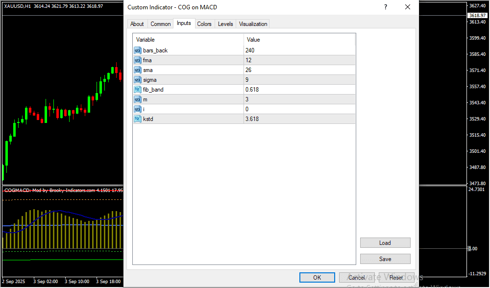490x288 pixels.
Task: Load saved input parameters
Action: 385,243
